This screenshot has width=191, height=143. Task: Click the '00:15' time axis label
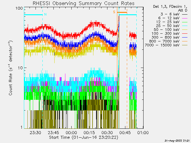coord(89,133)
